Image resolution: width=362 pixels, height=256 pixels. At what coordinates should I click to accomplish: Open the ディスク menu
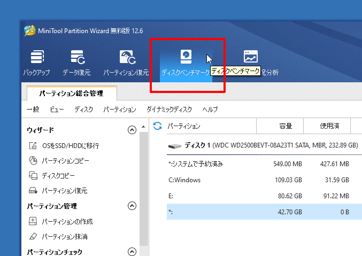click(x=83, y=109)
